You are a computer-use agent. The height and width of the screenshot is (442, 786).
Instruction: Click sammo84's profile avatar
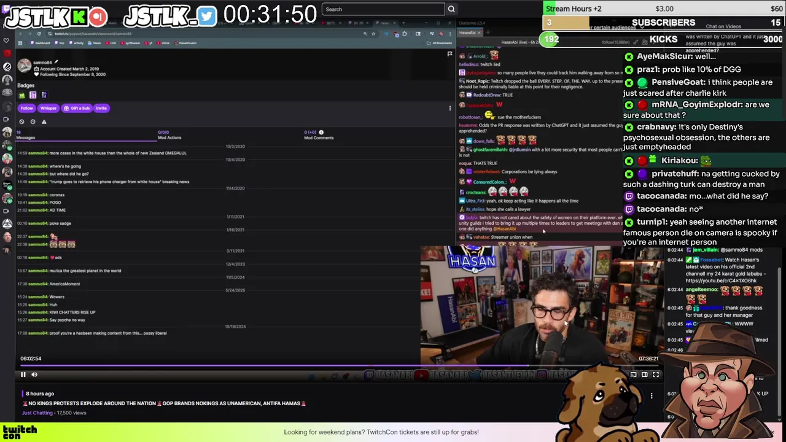click(x=24, y=66)
